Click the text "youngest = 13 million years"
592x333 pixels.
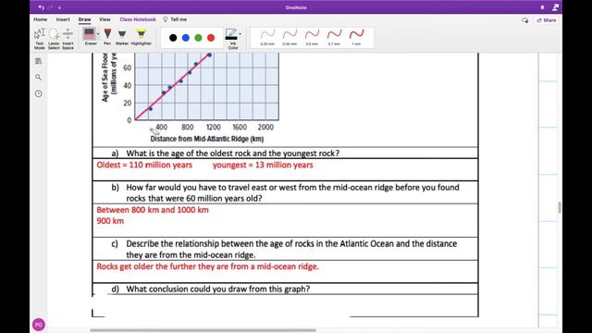click(263, 165)
